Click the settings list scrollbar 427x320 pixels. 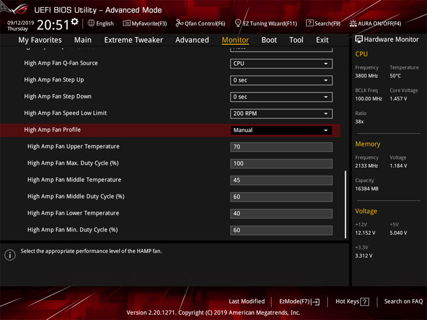click(x=346, y=204)
